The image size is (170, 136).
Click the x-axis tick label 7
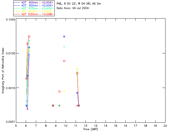point(36,126)
